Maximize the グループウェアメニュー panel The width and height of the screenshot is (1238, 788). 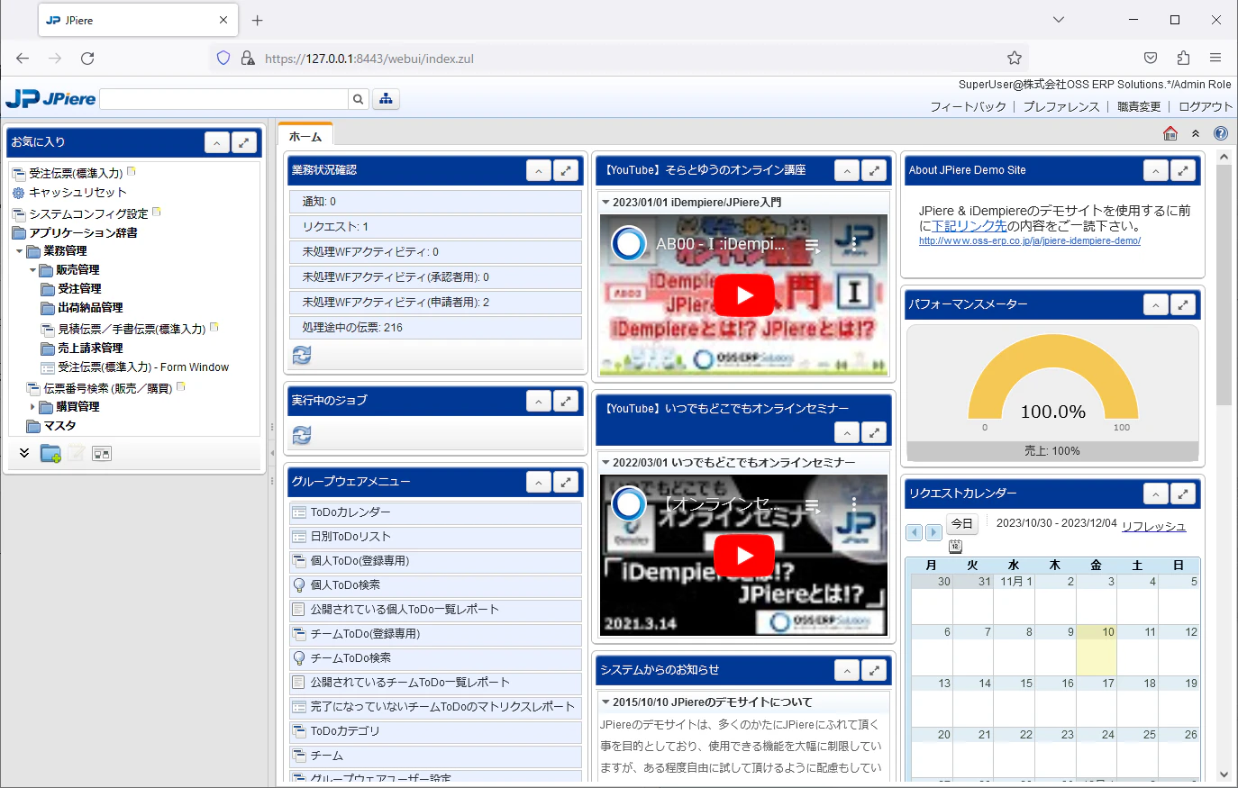click(x=566, y=482)
